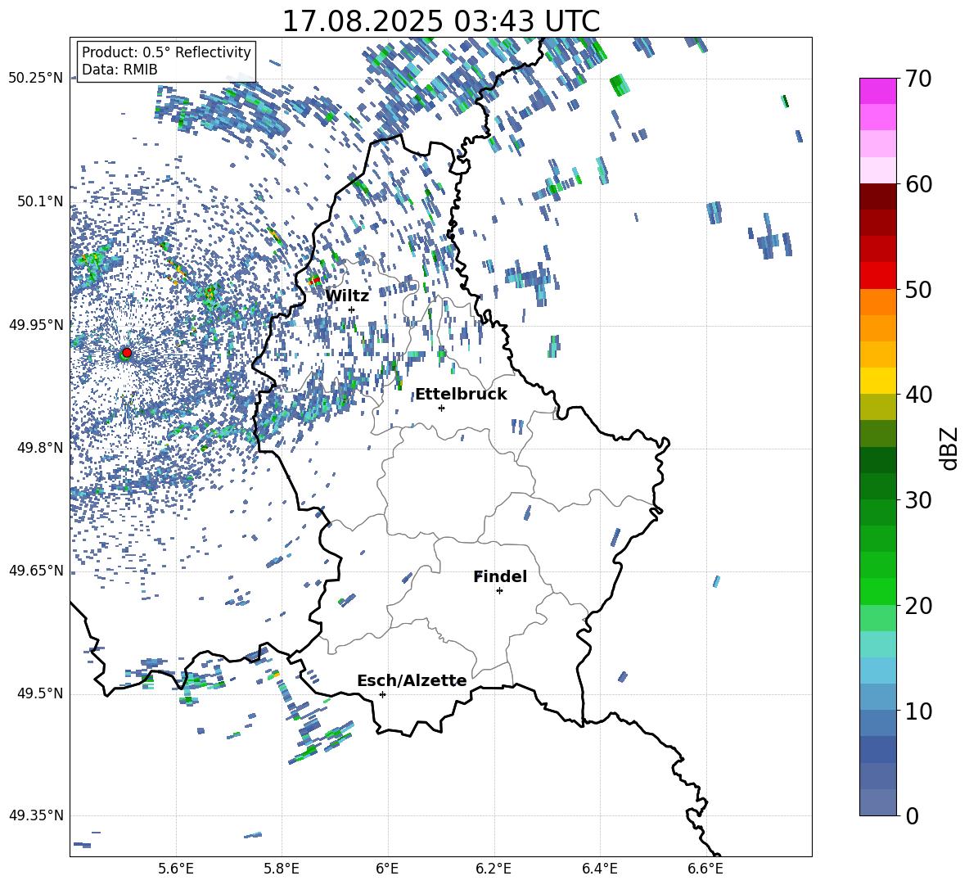
Task: Click the red radar site marker
Action: pos(127,353)
